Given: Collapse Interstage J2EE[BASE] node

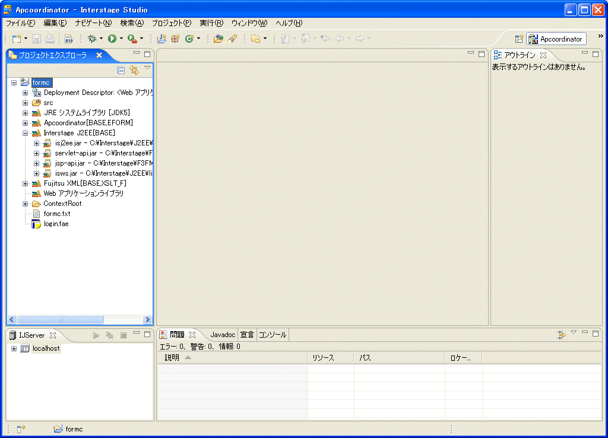Looking at the screenshot, I should (25, 133).
